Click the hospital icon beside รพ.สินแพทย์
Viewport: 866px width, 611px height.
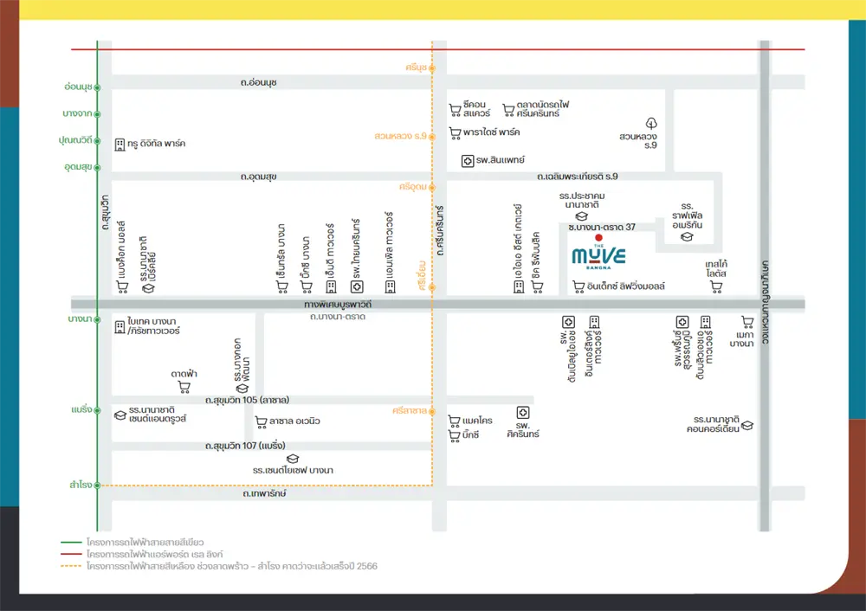pyautogui.click(x=468, y=160)
